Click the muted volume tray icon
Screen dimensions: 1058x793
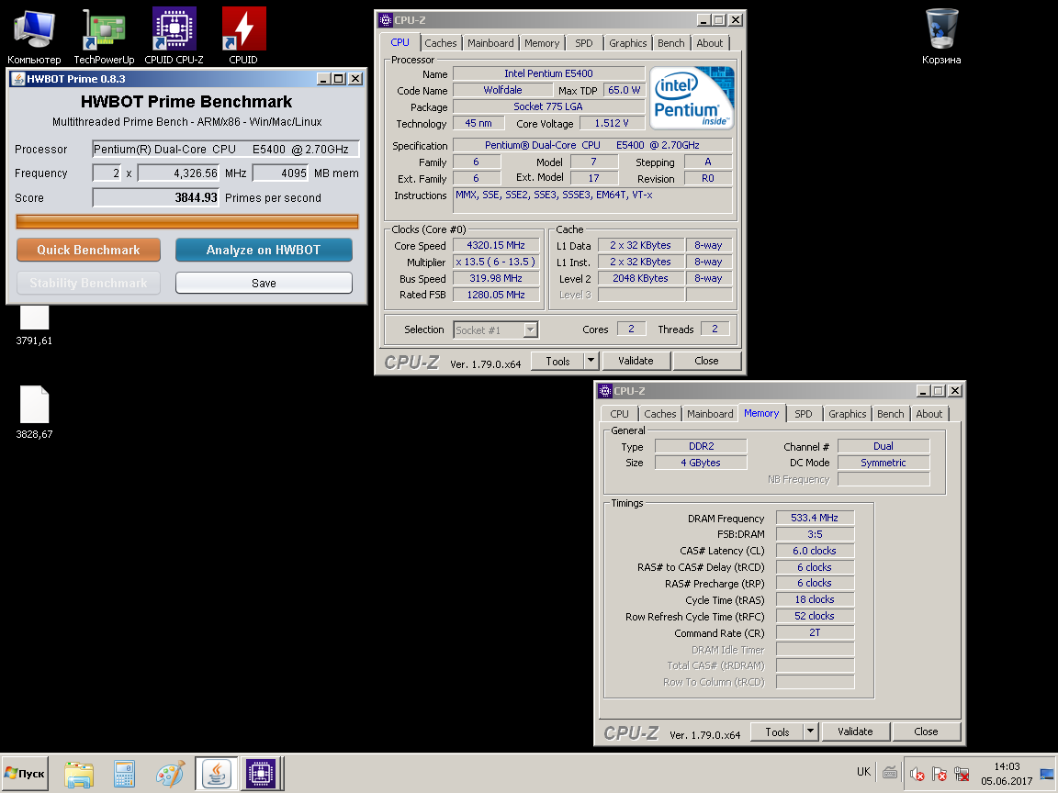[x=917, y=774]
